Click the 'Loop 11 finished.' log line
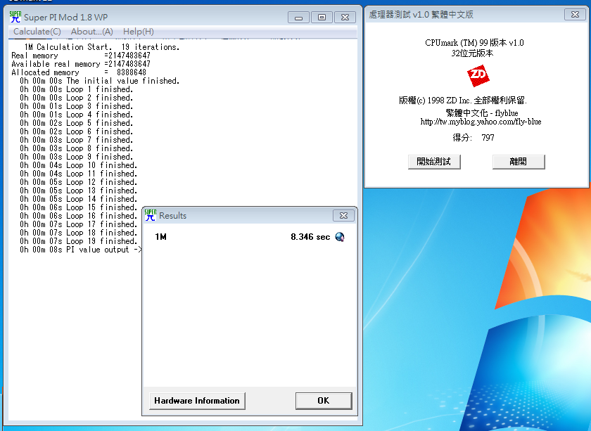 [78, 174]
